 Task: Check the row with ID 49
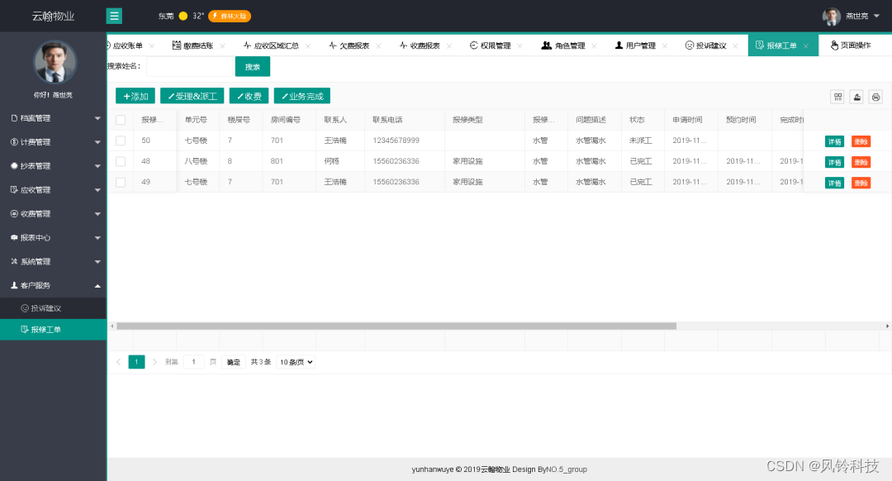coord(121,182)
